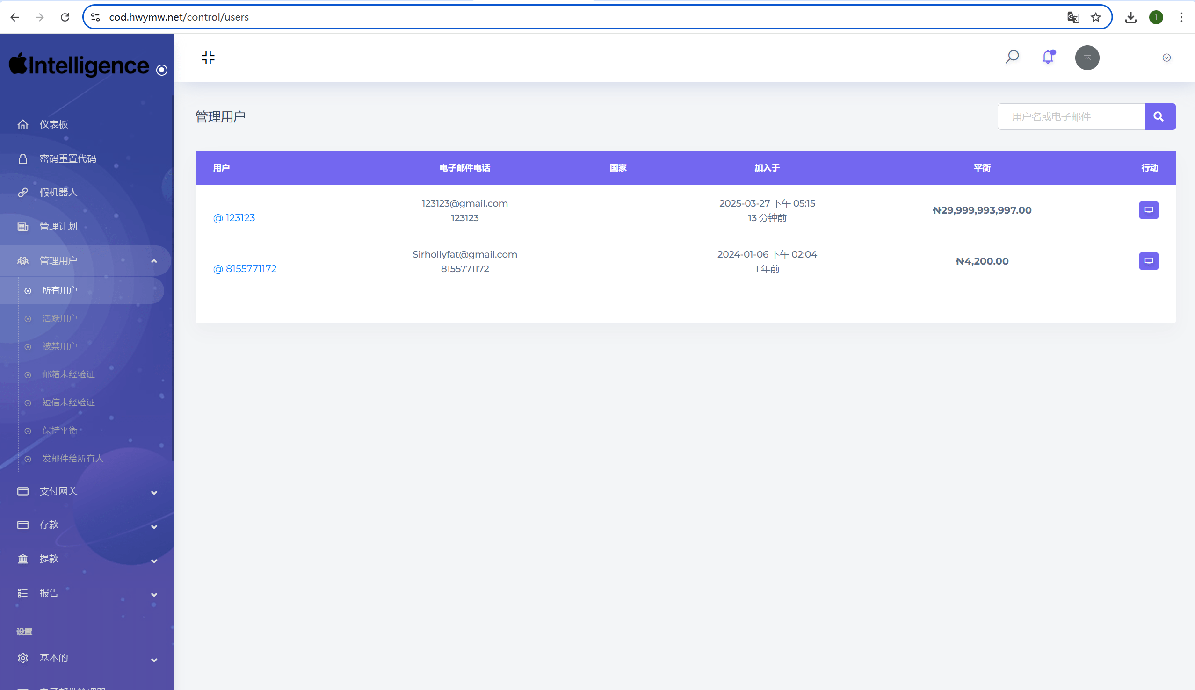This screenshot has width=1195, height=690.
Task: Click the Google Translate icon in address bar
Action: [x=1073, y=18]
